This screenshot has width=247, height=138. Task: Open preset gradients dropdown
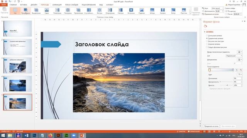pyautogui.click(x=240, y=52)
